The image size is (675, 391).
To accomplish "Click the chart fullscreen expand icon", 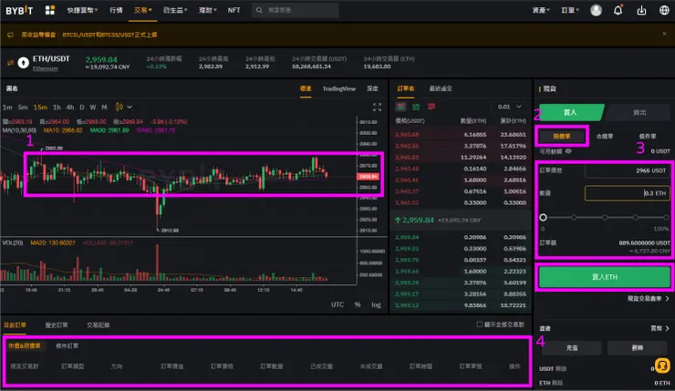I will (377, 108).
